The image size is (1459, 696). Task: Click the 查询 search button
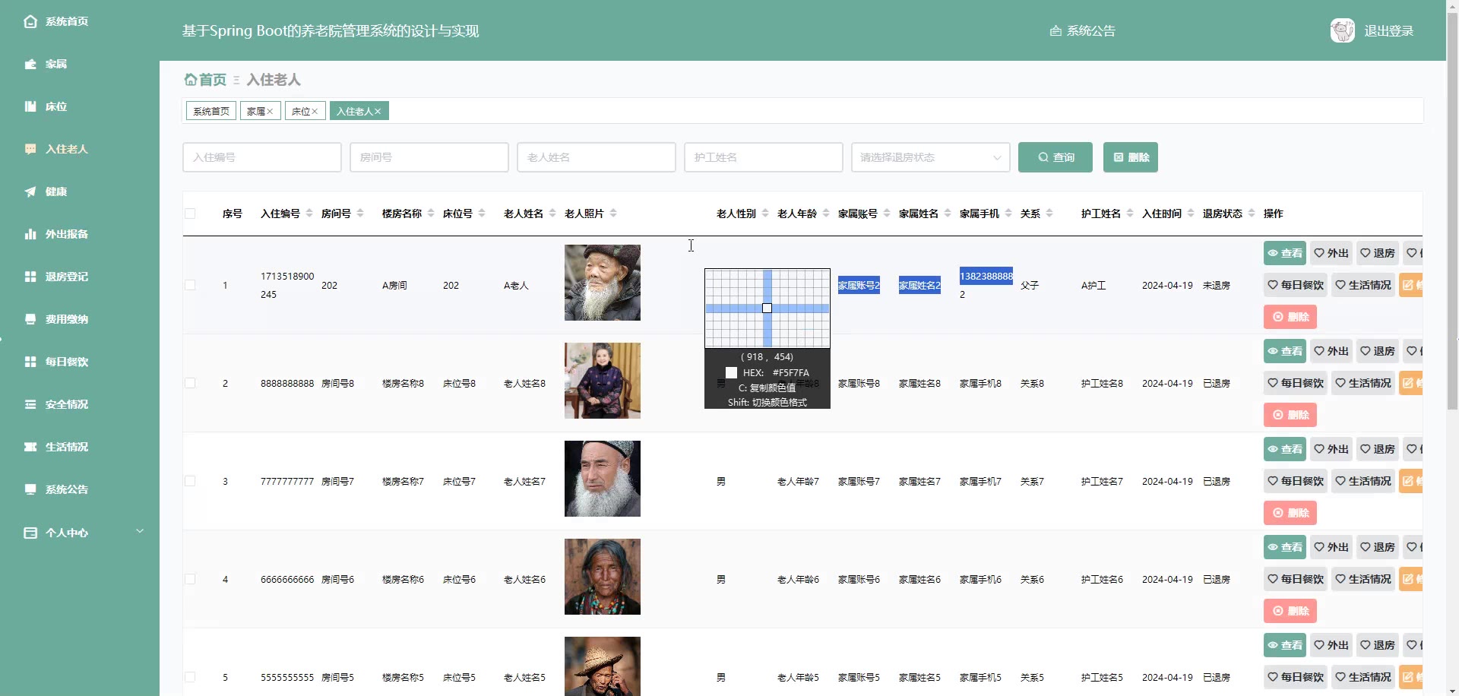coord(1055,157)
